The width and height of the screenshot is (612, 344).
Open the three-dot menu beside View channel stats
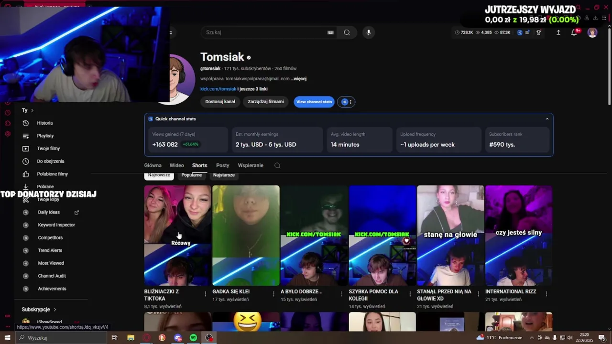click(350, 102)
